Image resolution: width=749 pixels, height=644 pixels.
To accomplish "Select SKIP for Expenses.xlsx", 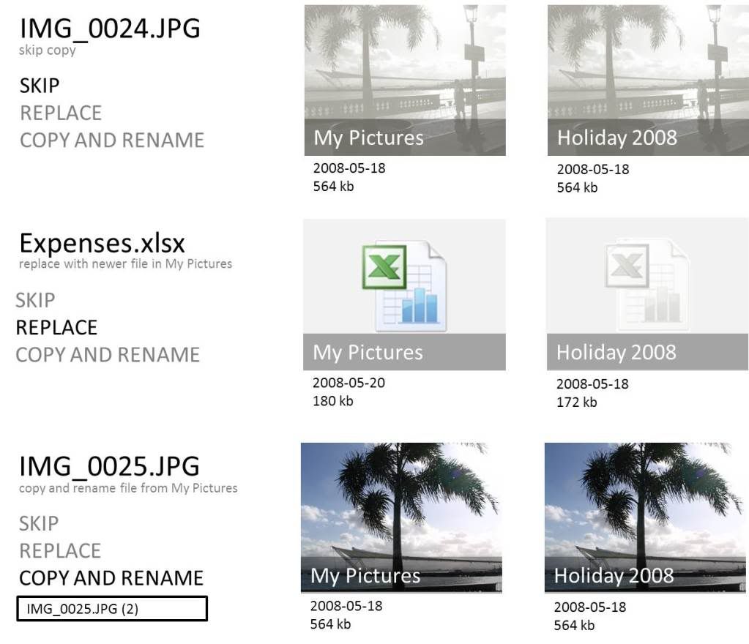I will [35, 300].
